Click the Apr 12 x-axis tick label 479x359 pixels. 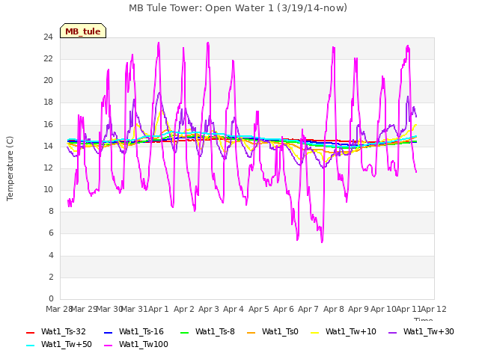click(434, 309)
